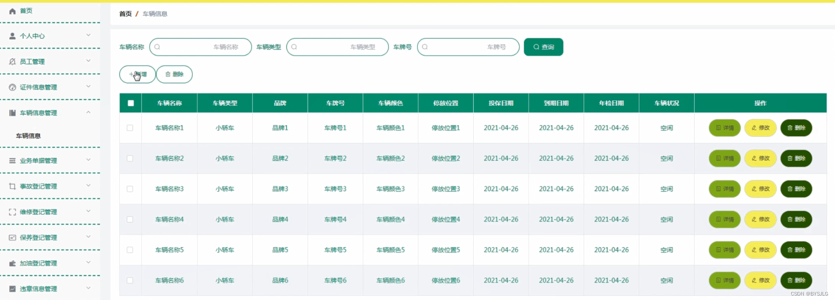Click the 删除 button above the table

[x=174, y=75]
